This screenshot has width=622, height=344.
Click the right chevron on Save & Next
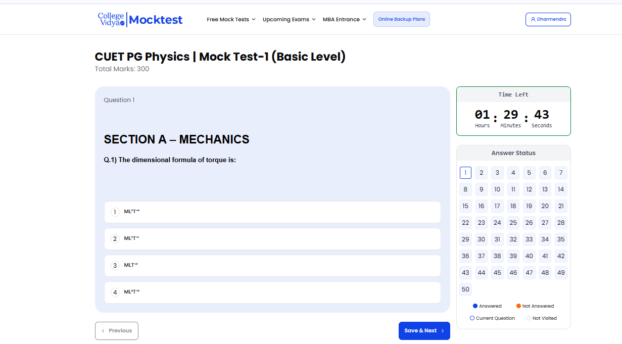click(443, 331)
